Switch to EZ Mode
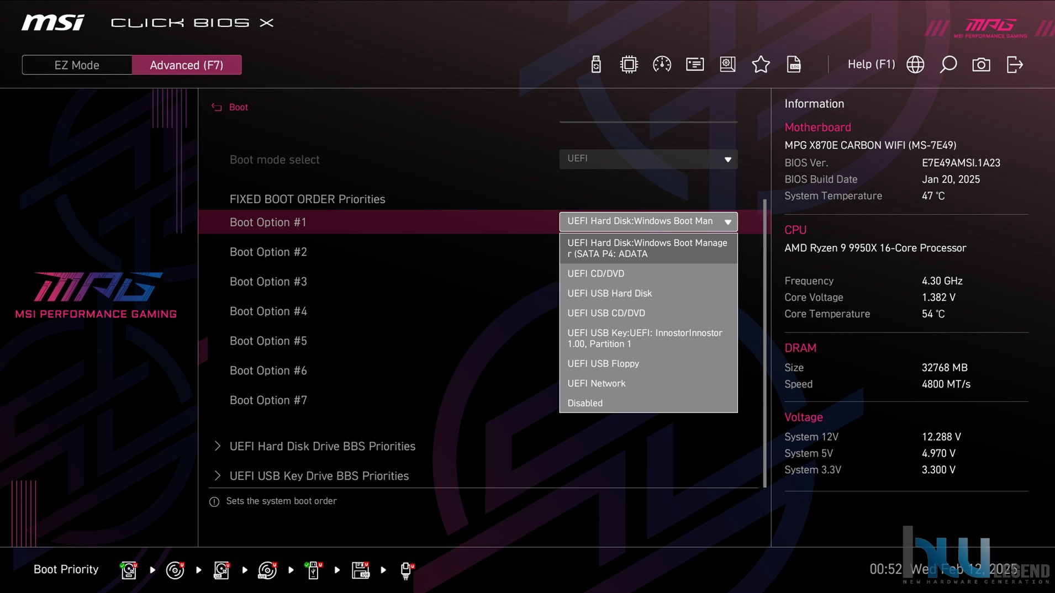 [x=77, y=65]
